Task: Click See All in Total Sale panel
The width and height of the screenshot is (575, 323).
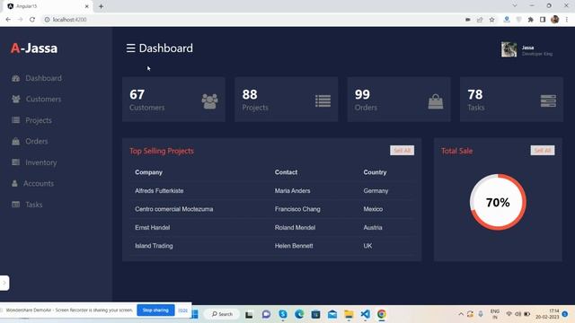Action: [x=543, y=151]
